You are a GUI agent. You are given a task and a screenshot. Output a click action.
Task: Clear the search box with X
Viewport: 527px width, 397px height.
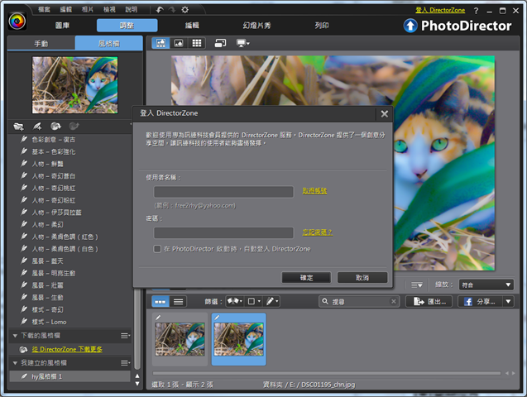click(x=394, y=301)
